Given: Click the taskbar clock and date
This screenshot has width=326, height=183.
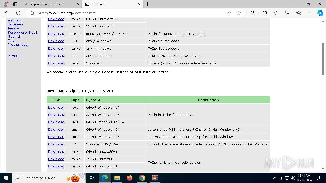Looking at the screenshot, I should click(304, 178).
